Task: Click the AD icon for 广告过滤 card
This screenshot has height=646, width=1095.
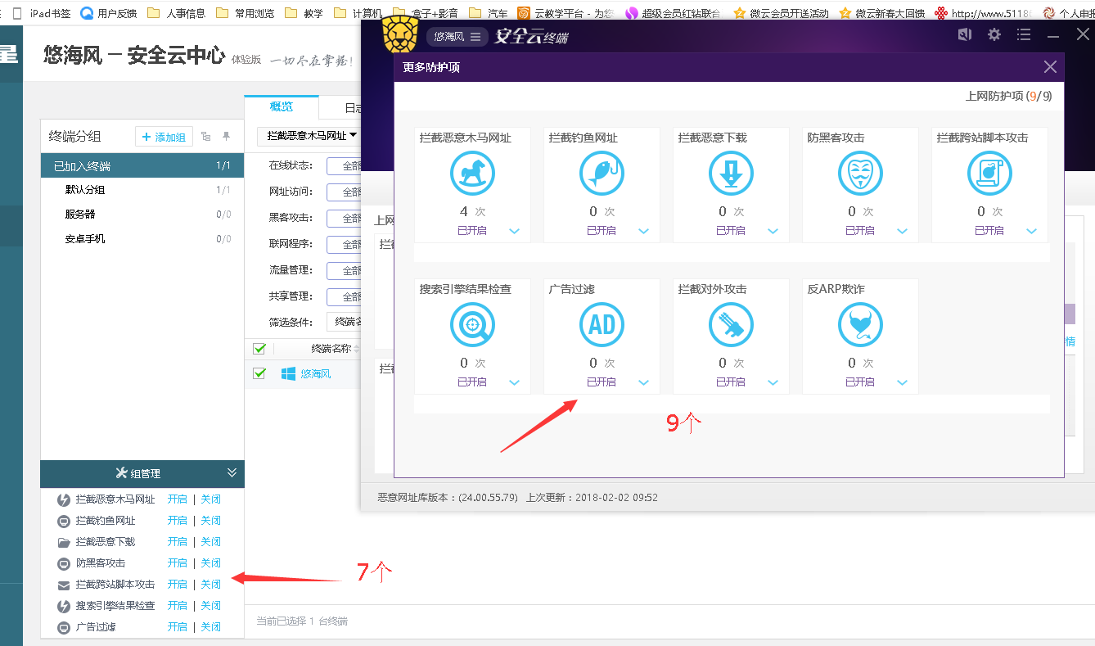Action: click(602, 324)
